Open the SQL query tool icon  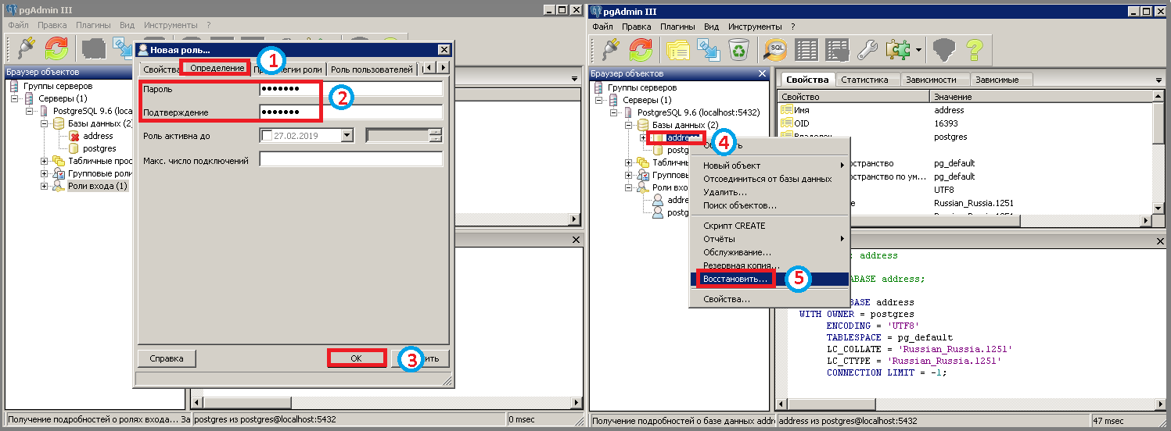776,51
